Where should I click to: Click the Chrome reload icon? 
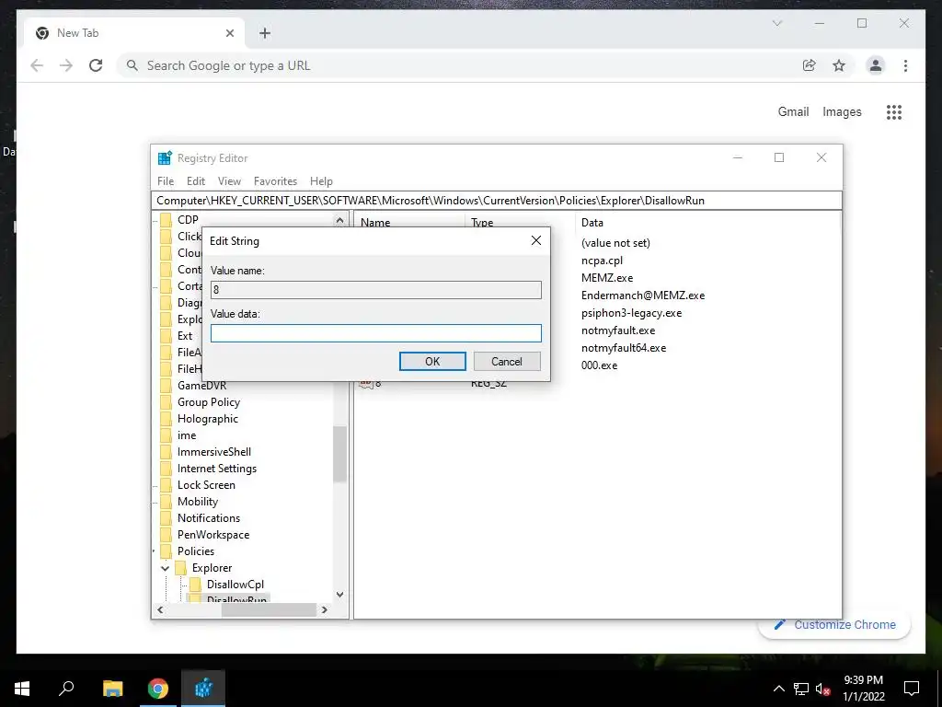[x=96, y=65]
